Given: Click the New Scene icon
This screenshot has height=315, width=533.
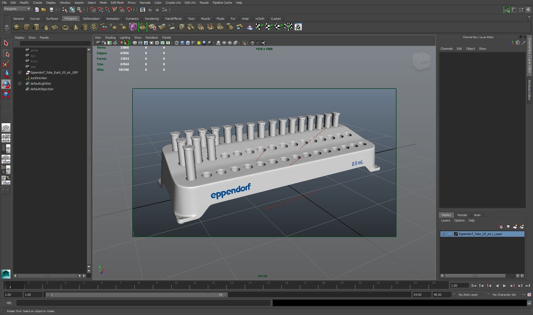Looking at the screenshot, I should [x=37, y=10].
